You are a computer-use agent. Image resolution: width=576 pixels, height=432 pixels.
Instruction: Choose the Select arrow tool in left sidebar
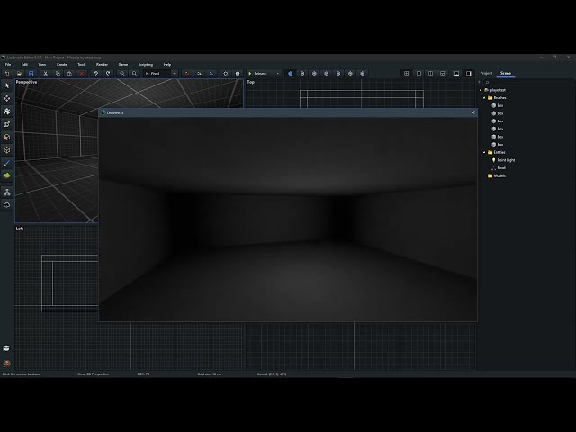tap(7, 85)
